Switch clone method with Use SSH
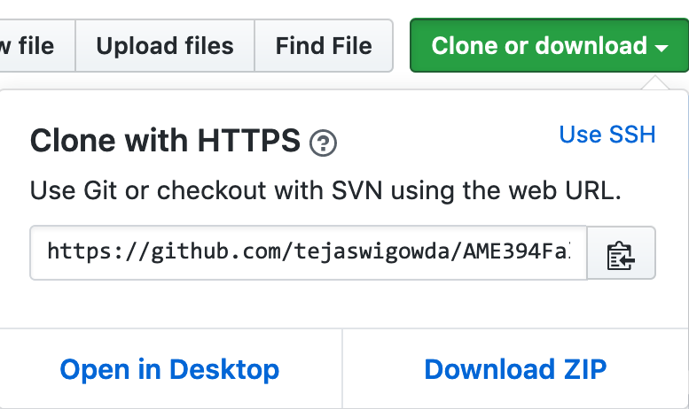The height and width of the screenshot is (409, 689). point(607,135)
